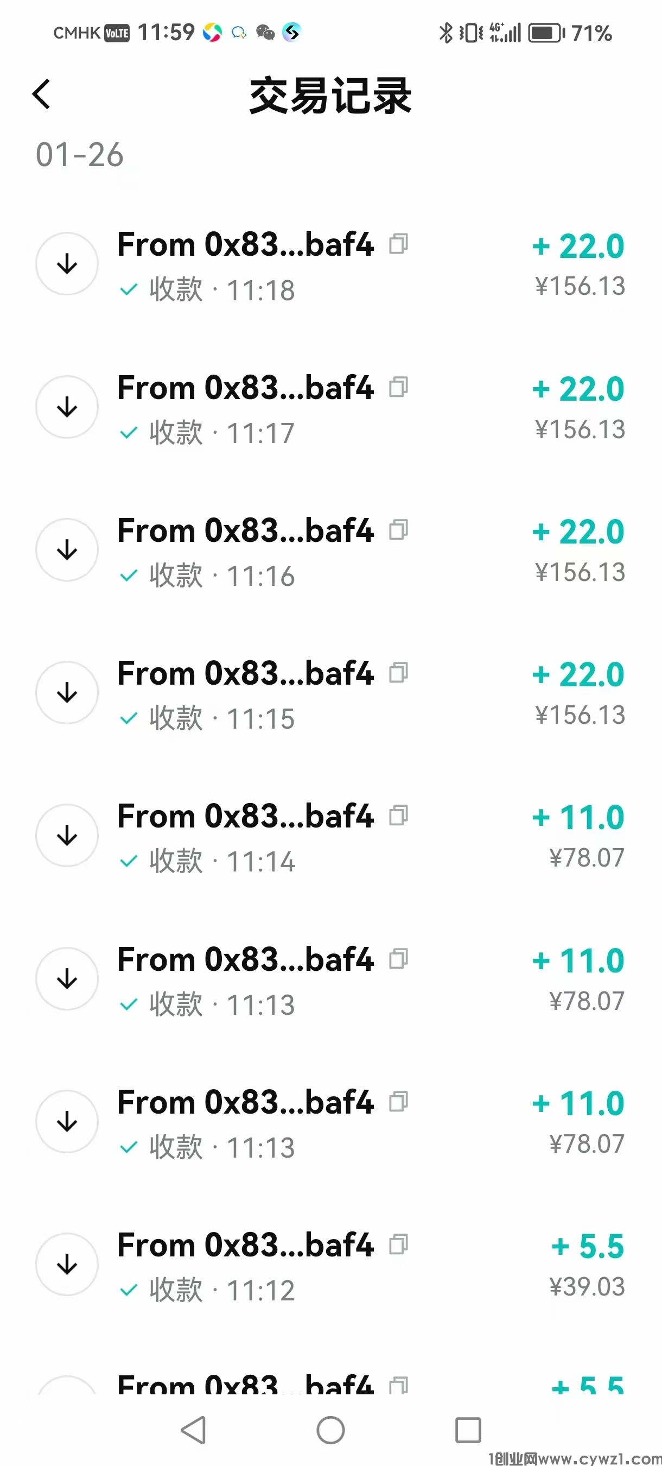
Task: Open recent apps with square button
Action: [x=468, y=1430]
